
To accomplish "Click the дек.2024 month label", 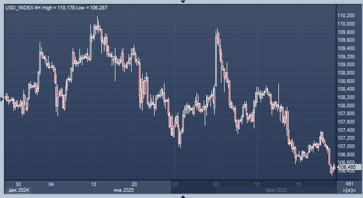I will pyautogui.click(x=18, y=190).
